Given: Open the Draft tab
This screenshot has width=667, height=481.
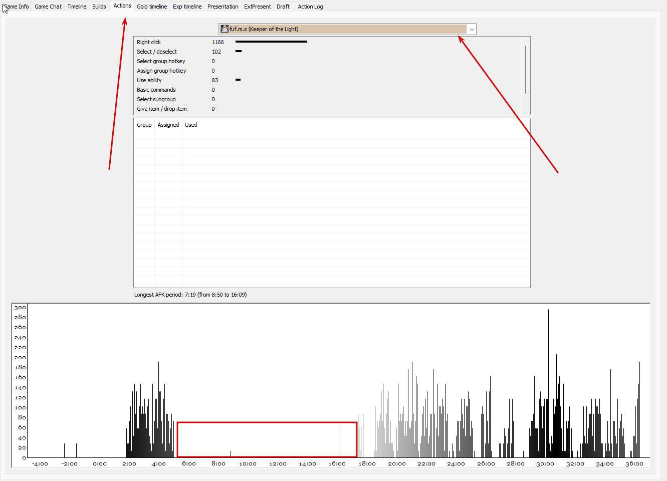Looking at the screenshot, I should [283, 7].
